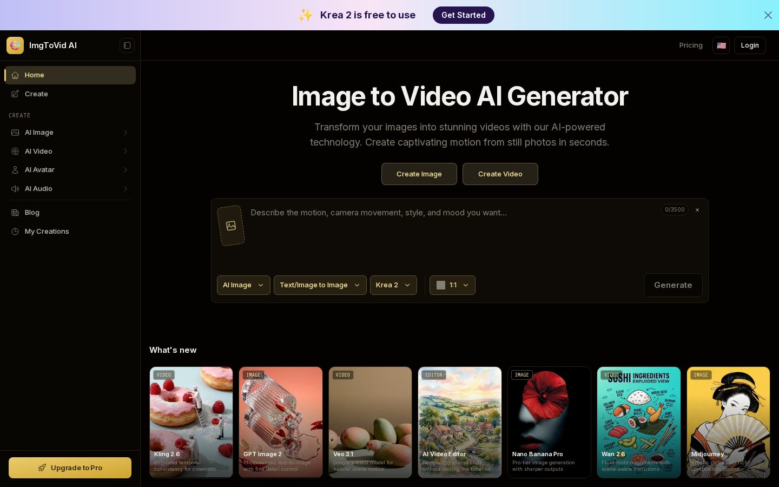779x487 pixels.
Task: Click the Home icon in the sidebar
Action: coord(15,75)
